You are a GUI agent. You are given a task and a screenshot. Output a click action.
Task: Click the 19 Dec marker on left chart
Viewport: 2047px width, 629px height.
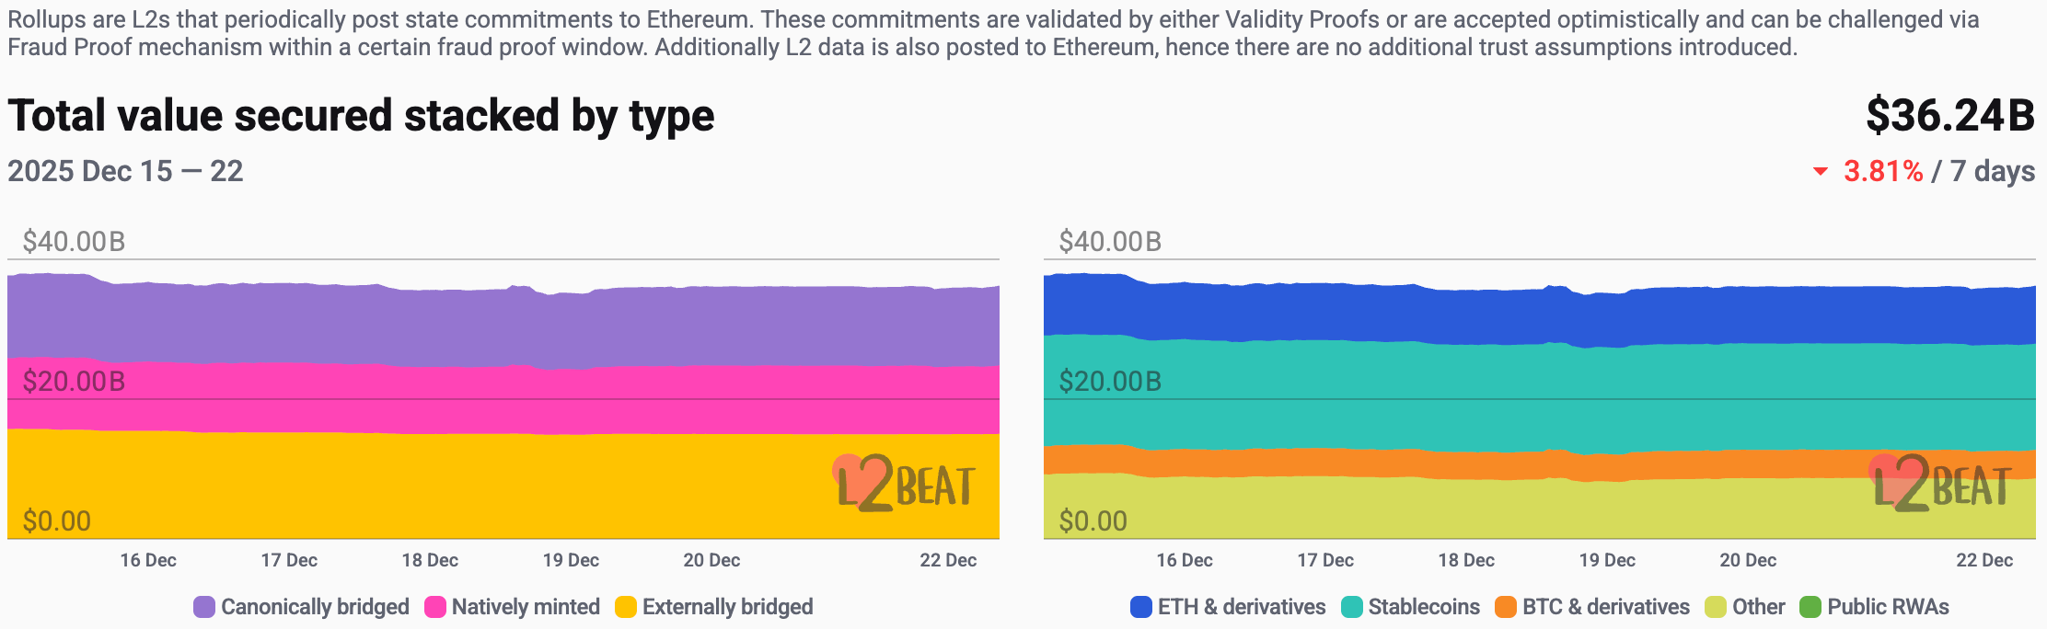[571, 560]
